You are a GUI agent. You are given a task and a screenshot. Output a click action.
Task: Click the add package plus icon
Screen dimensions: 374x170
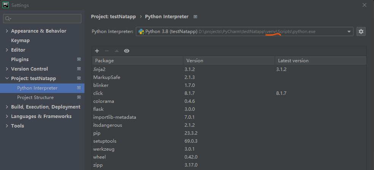click(97, 51)
